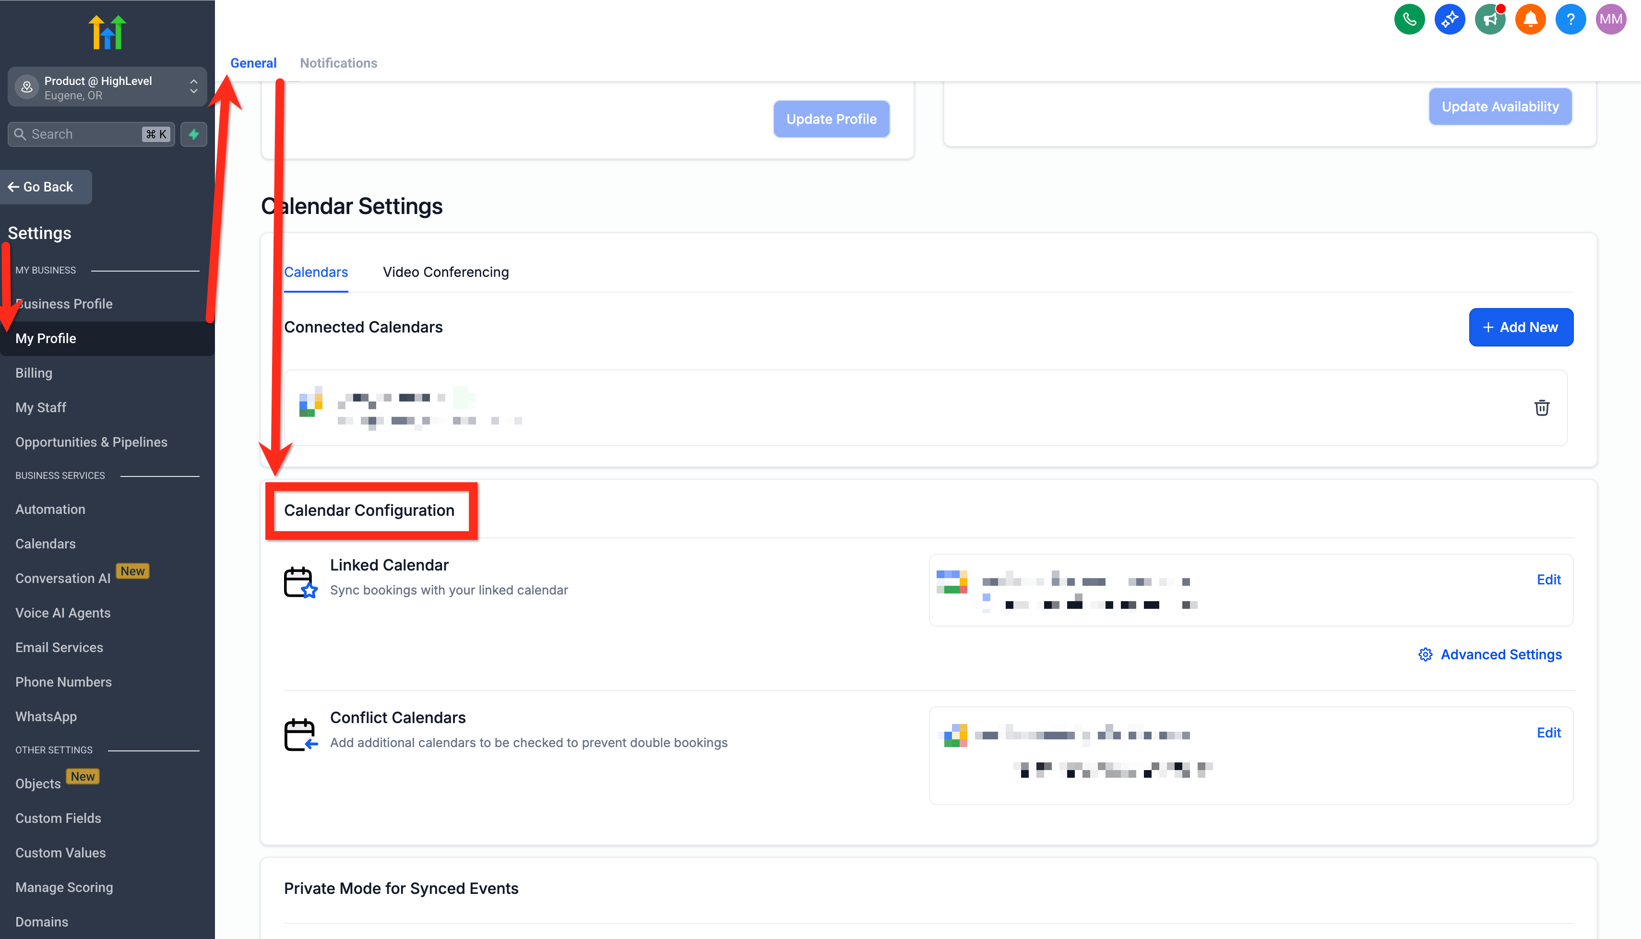Screen dimensions: 1641x939
Task: Open the blue help question-mark icon
Action: coord(1570,19)
